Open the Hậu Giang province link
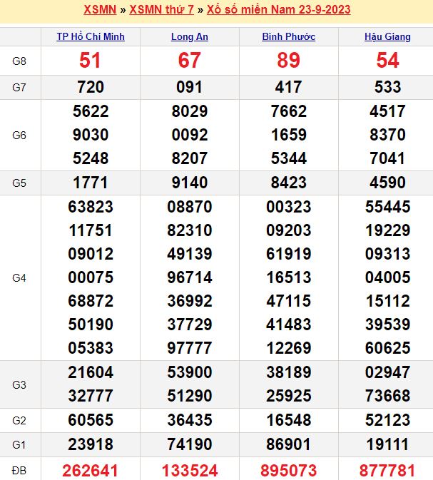Image resolution: width=433 pixels, height=480 pixels. pos(388,37)
